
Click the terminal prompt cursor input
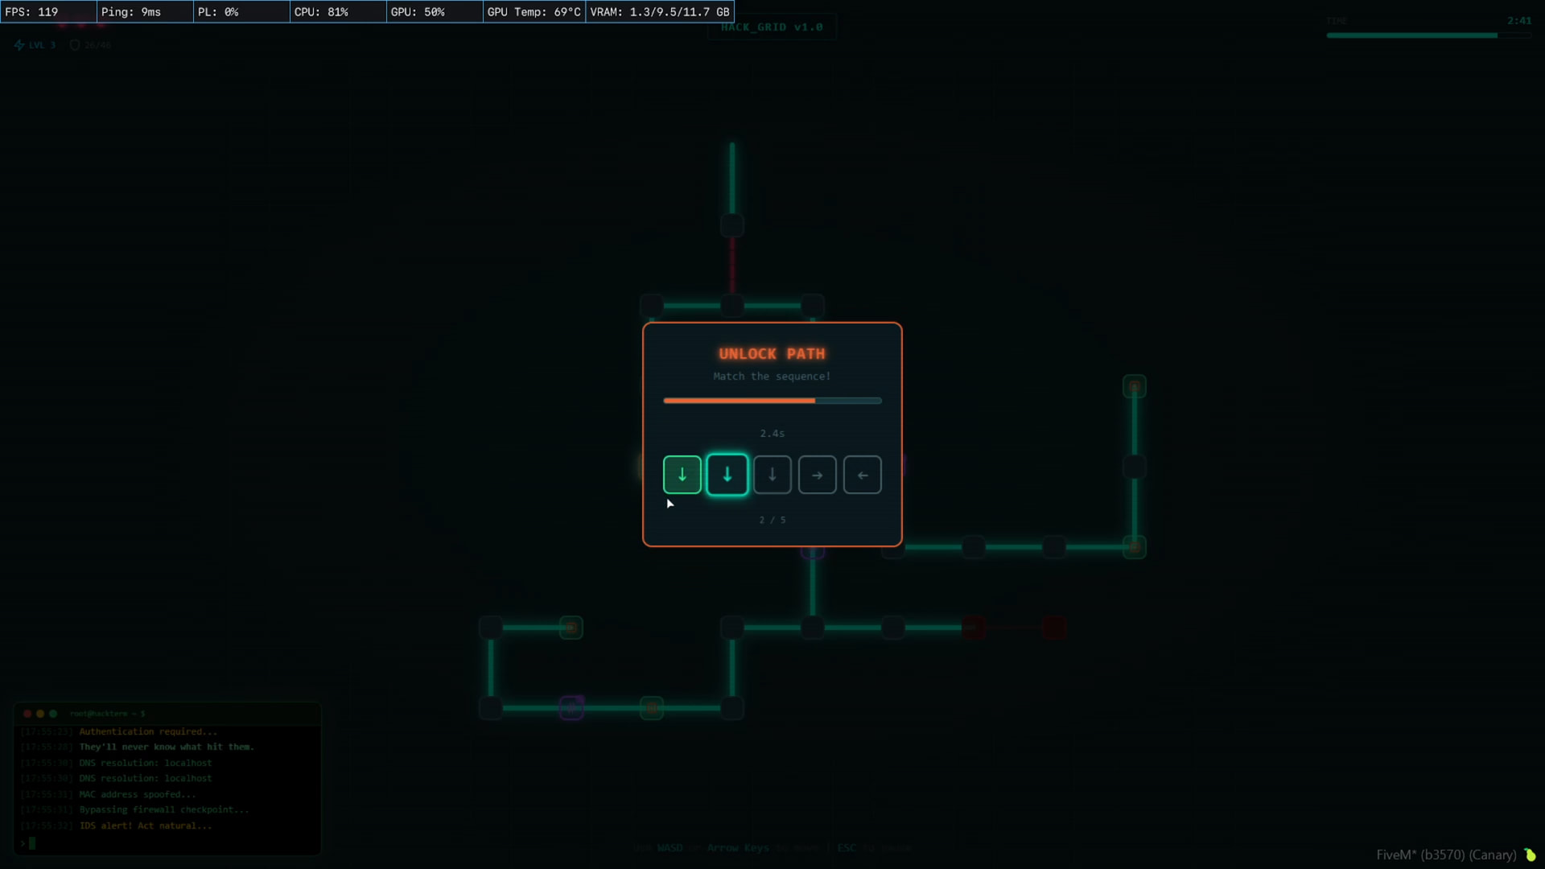click(x=32, y=843)
